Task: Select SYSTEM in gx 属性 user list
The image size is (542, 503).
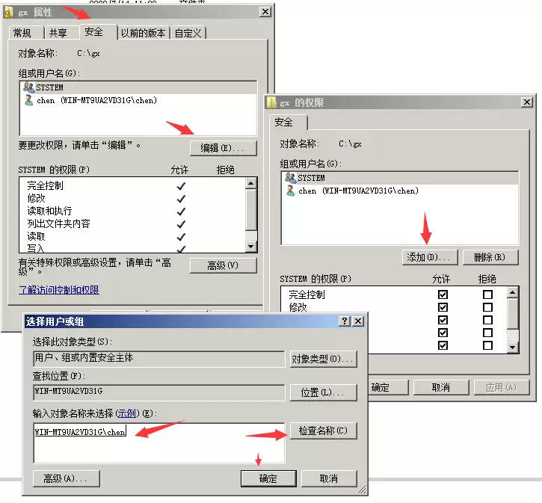Action: pos(138,87)
